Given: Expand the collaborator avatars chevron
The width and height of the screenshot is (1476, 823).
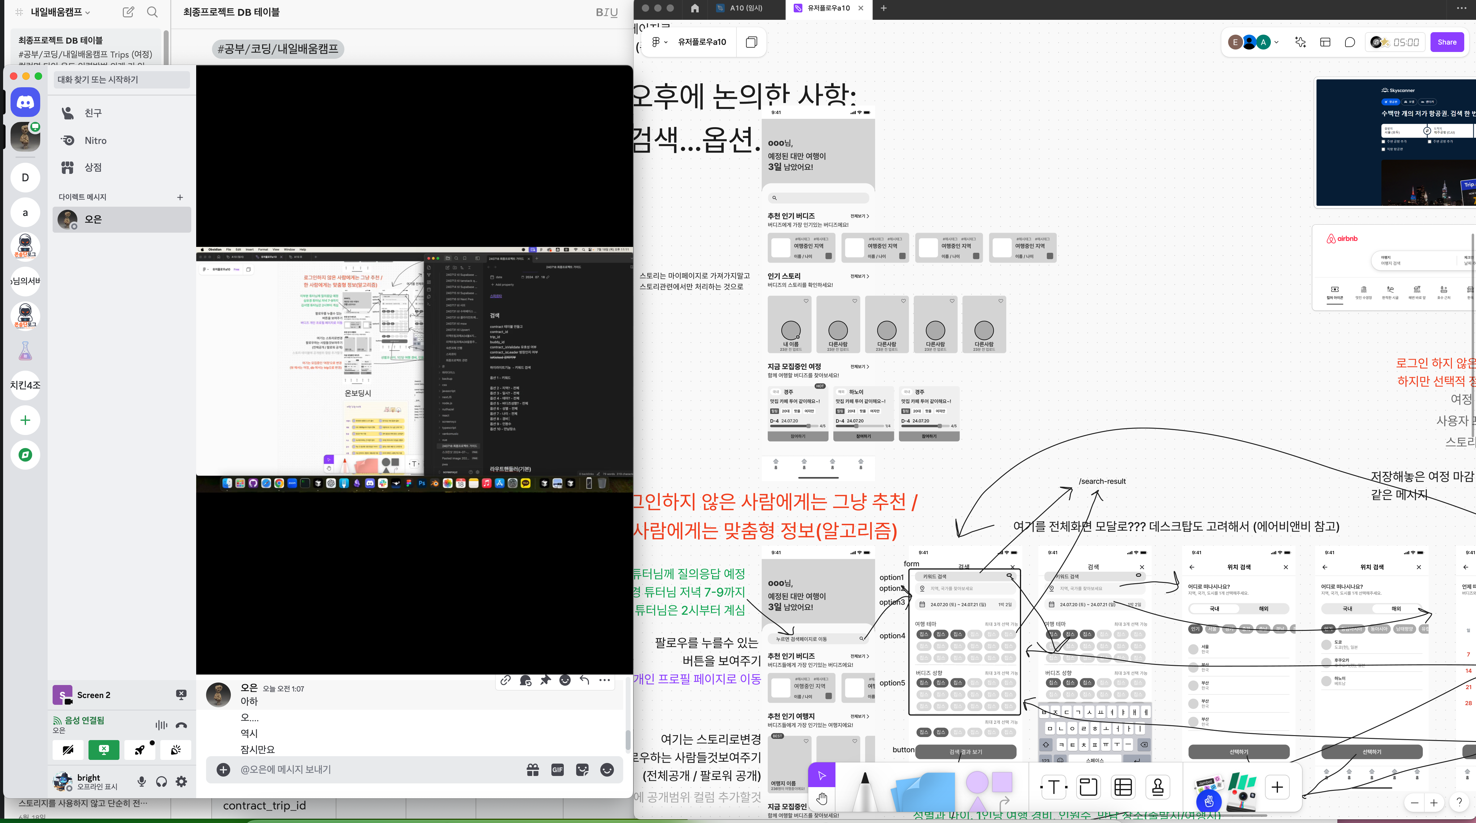Looking at the screenshot, I should 1277,42.
